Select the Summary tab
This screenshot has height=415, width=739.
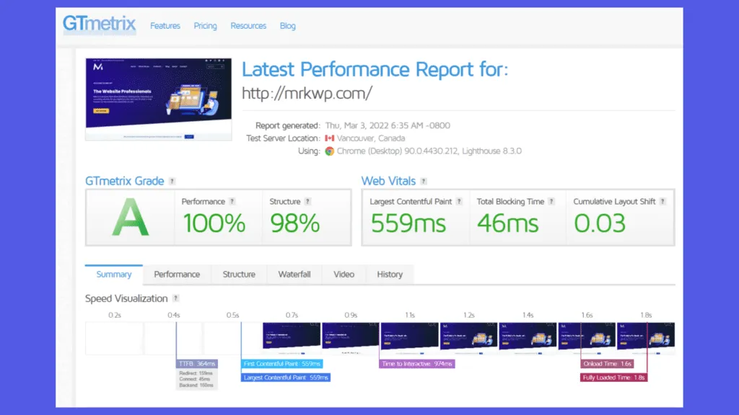coord(113,275)
